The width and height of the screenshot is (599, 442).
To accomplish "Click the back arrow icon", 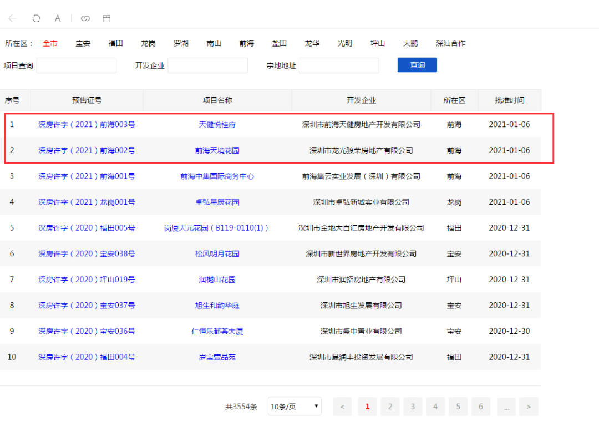I will [12, 18].
